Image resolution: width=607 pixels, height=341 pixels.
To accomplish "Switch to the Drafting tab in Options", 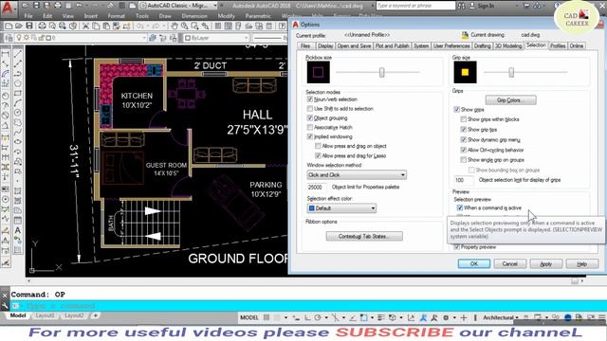I will coord(482,45).
